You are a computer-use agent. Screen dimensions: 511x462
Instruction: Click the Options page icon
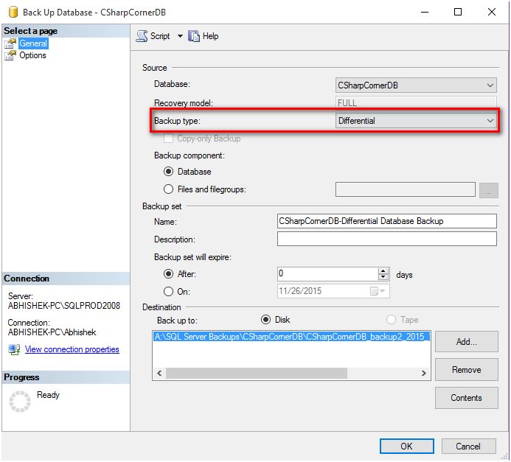[x=10, y=55]
